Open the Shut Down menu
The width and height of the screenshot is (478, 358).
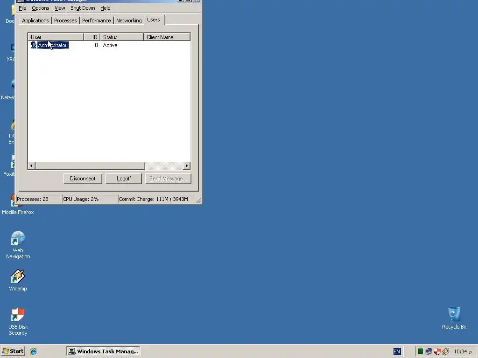coord(83,8)
